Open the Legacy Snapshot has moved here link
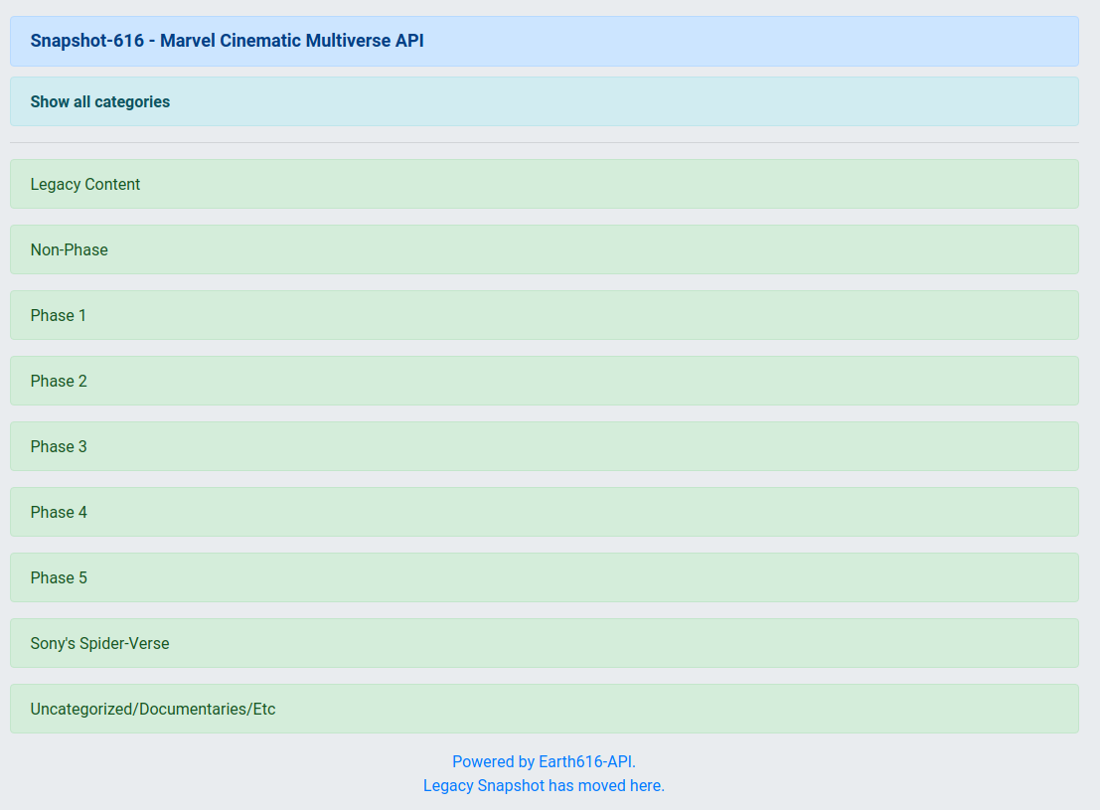Screen dimensions: 1100x810 [x=544, y=785]
